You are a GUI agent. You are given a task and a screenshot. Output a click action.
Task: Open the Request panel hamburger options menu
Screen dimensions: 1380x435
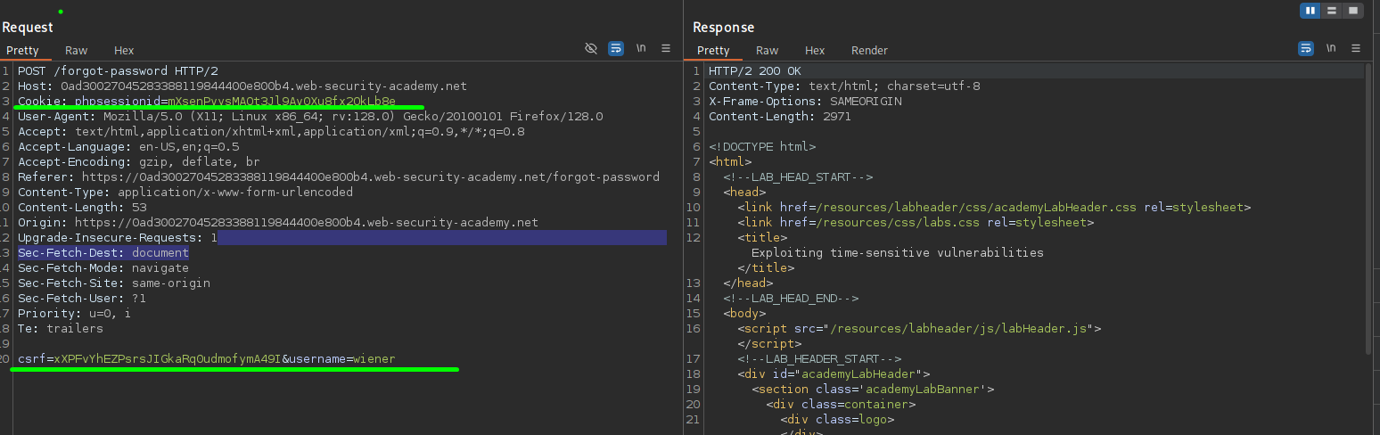(x=666, y=49)
